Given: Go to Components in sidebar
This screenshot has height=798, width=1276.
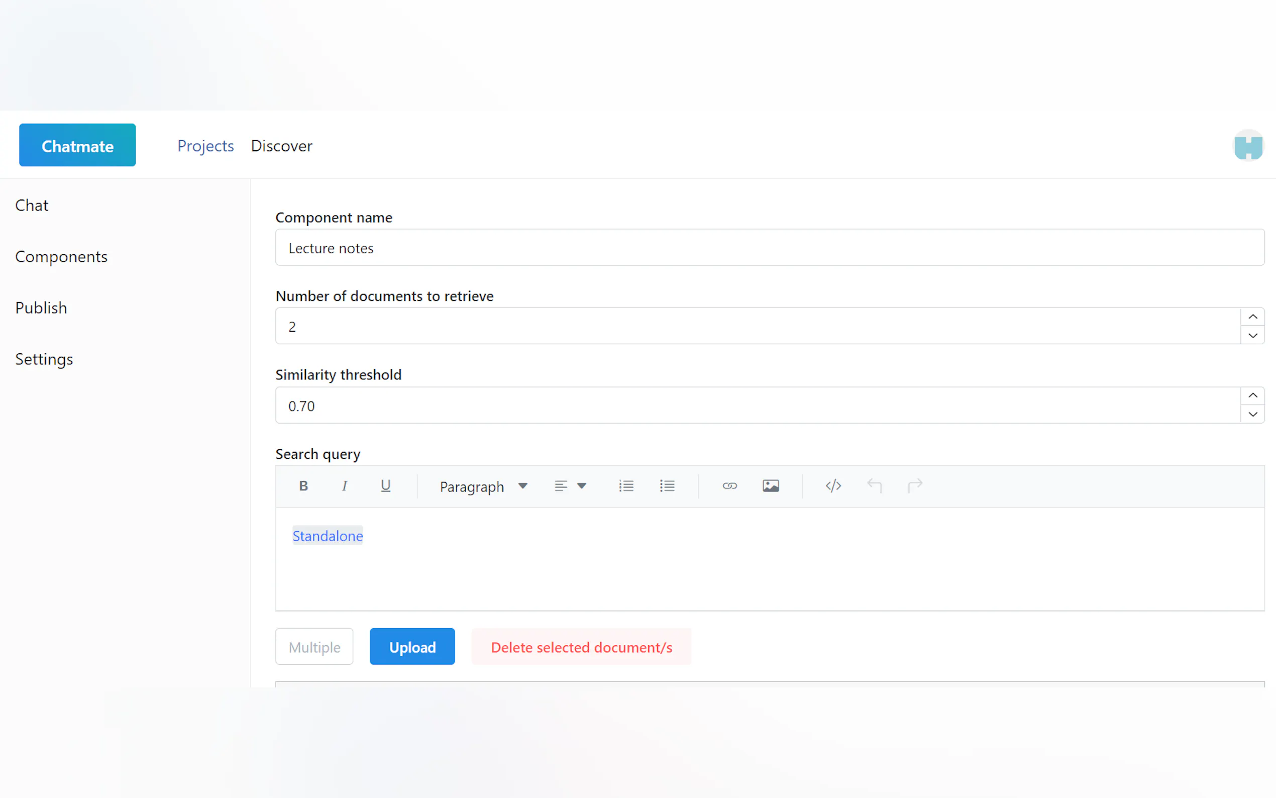Looking at the screenshot, I should (x=61, y=256).
